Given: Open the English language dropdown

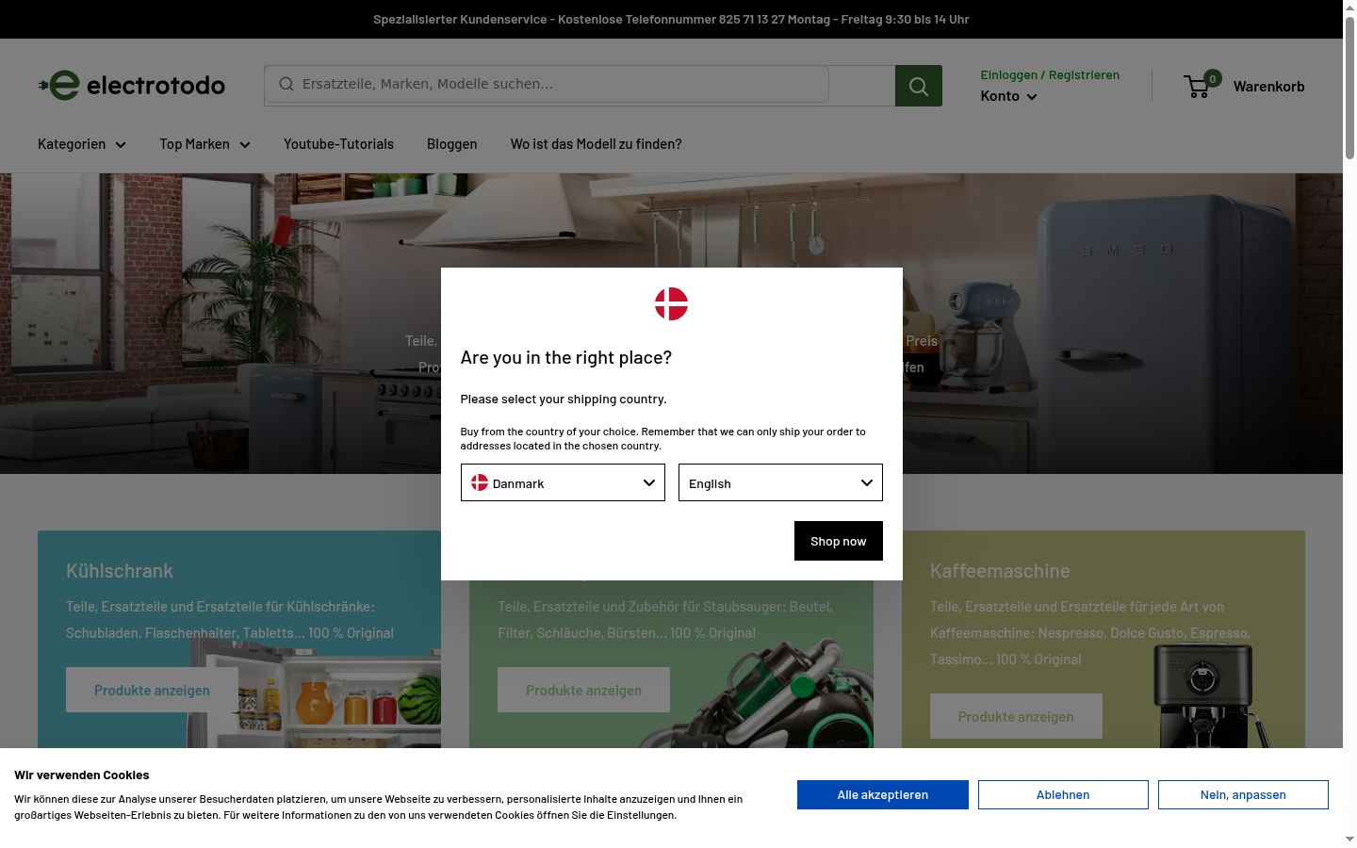Looking at the screenshot, I should (x=780, y=482).
